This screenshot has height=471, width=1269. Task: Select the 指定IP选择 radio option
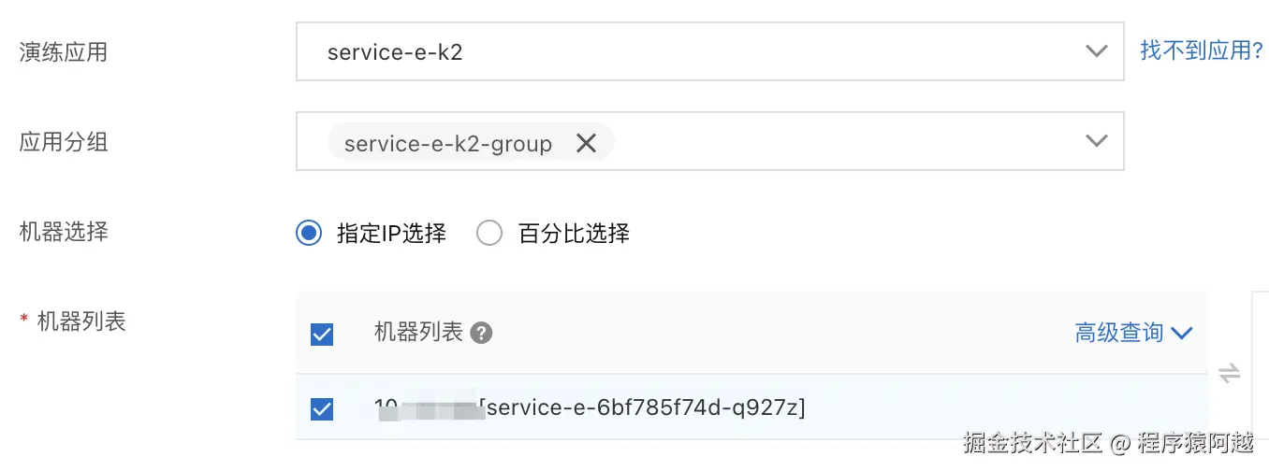tap(309, 233)
